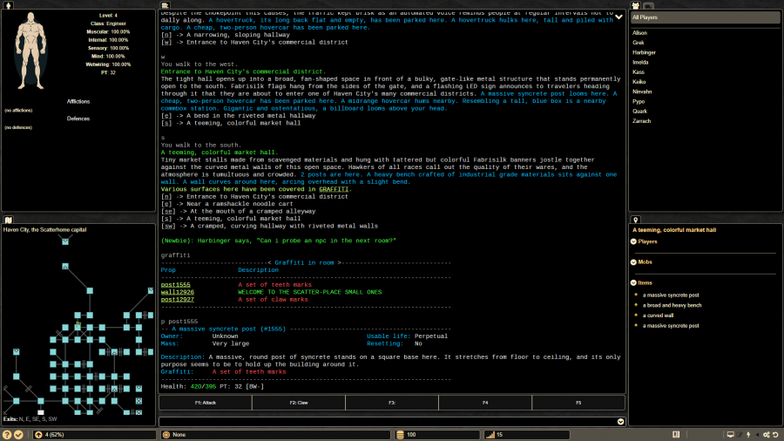Click the Afflictions heading in status panel
The image size is (784, 441).
coord(78,101)
